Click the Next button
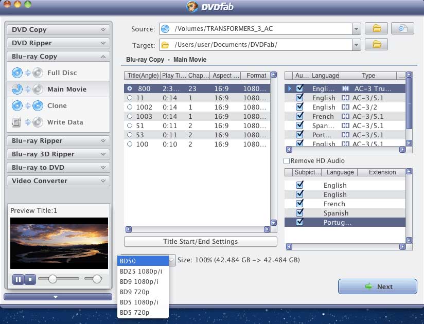The image size is (424, 324). 378,286
